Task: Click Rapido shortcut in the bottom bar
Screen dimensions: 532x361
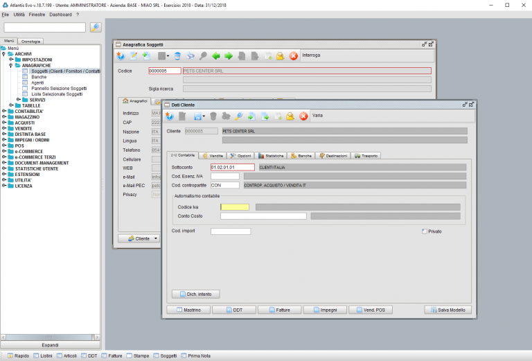Action: (19, 355)
